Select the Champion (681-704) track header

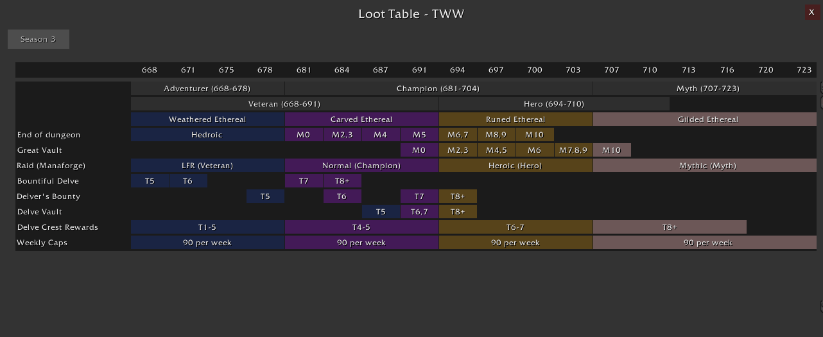point(438,89)
